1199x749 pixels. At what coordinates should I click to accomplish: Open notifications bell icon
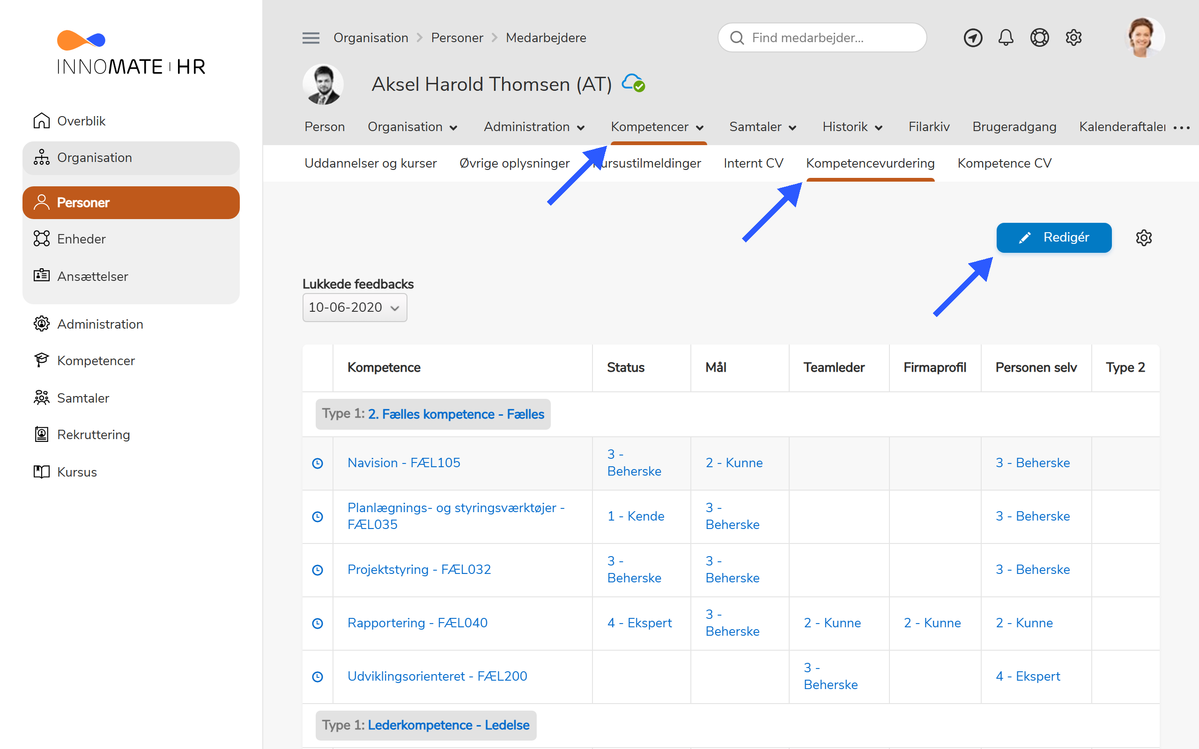tap(1006, 37)
